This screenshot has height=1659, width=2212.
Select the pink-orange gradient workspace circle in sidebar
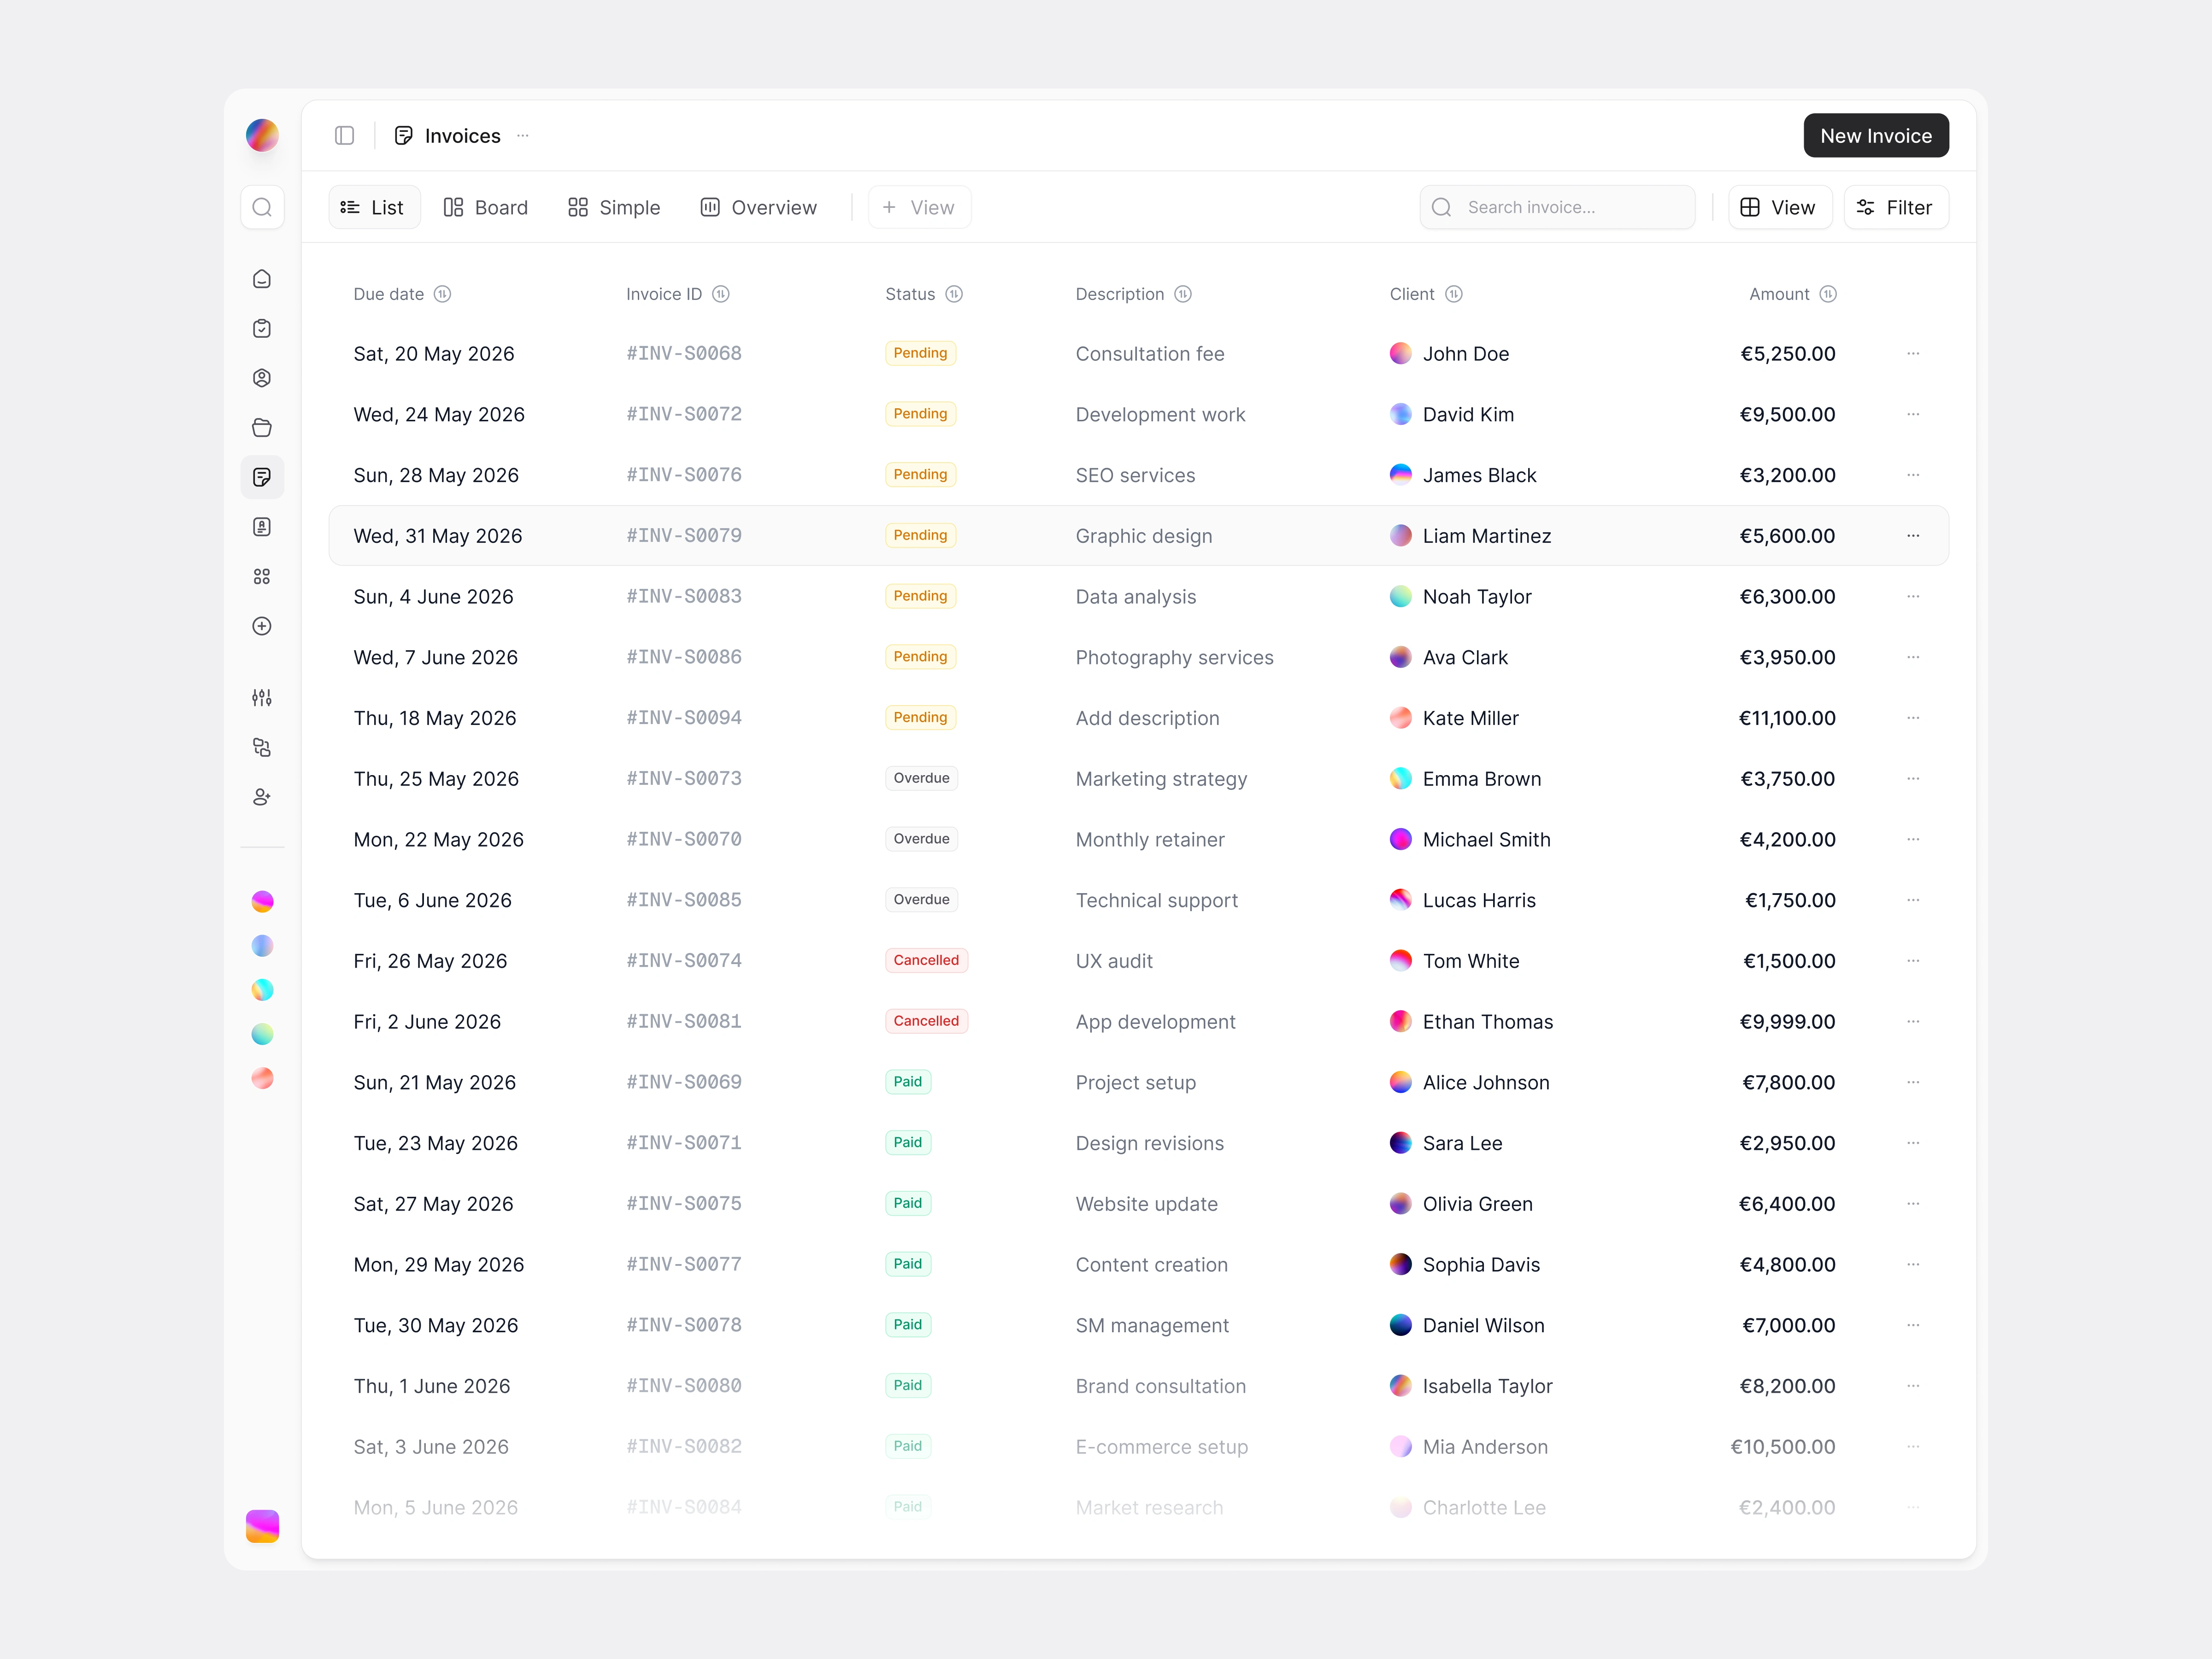coord(262,902)
